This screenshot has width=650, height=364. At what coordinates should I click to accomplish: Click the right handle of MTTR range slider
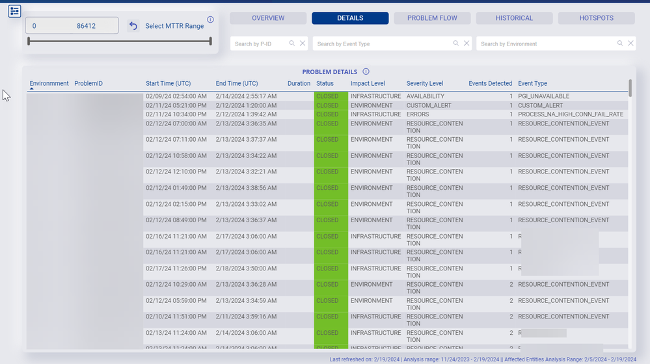coord(210,42)
